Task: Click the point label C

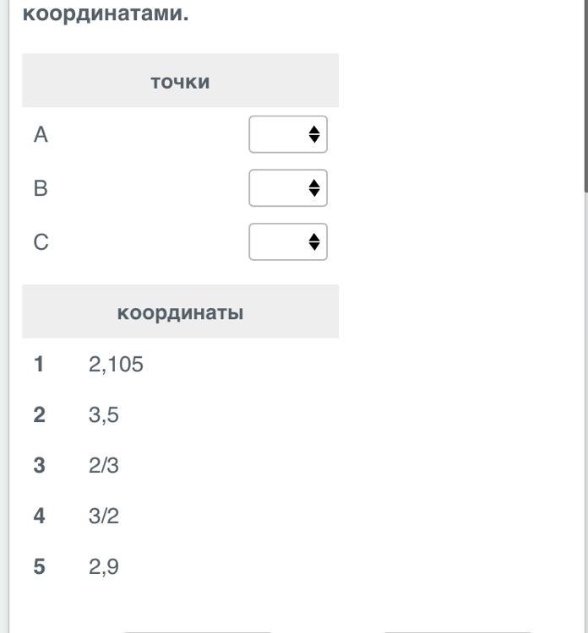Action: click(41, 242)
